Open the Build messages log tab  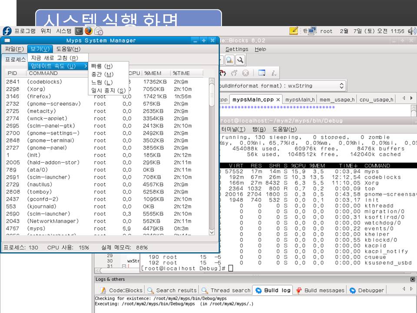pos(321,290)
